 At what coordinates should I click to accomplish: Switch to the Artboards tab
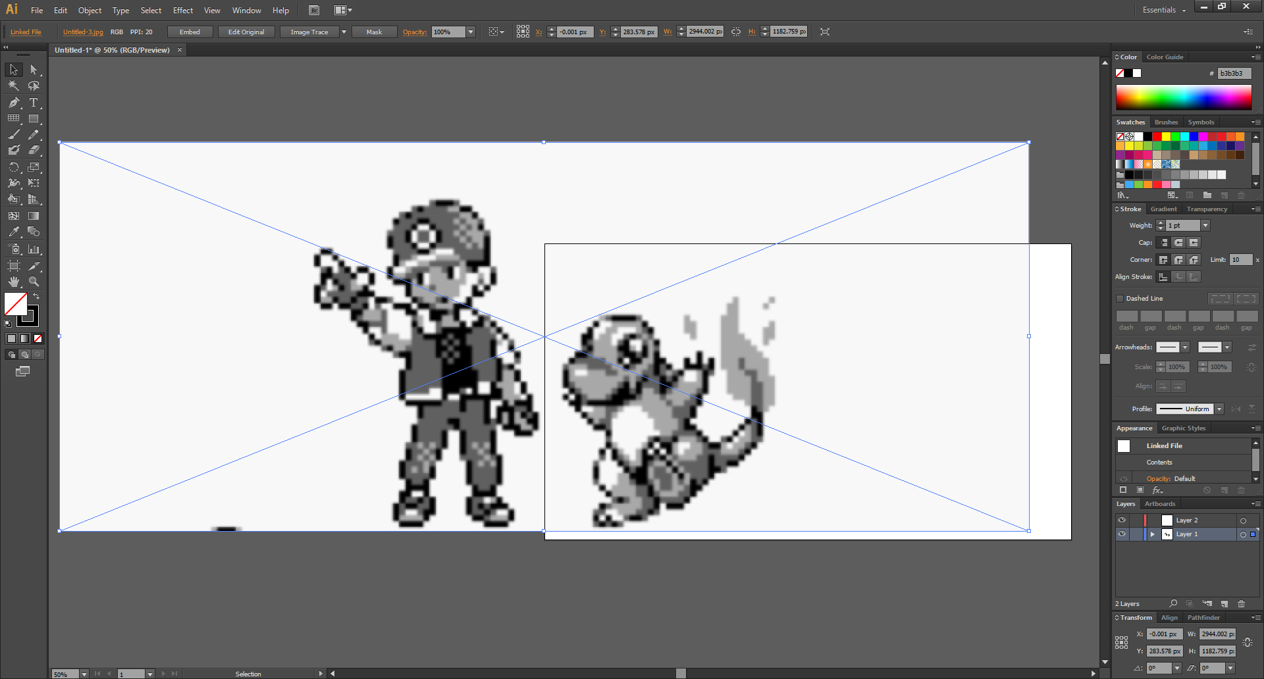pos(1160,504)
